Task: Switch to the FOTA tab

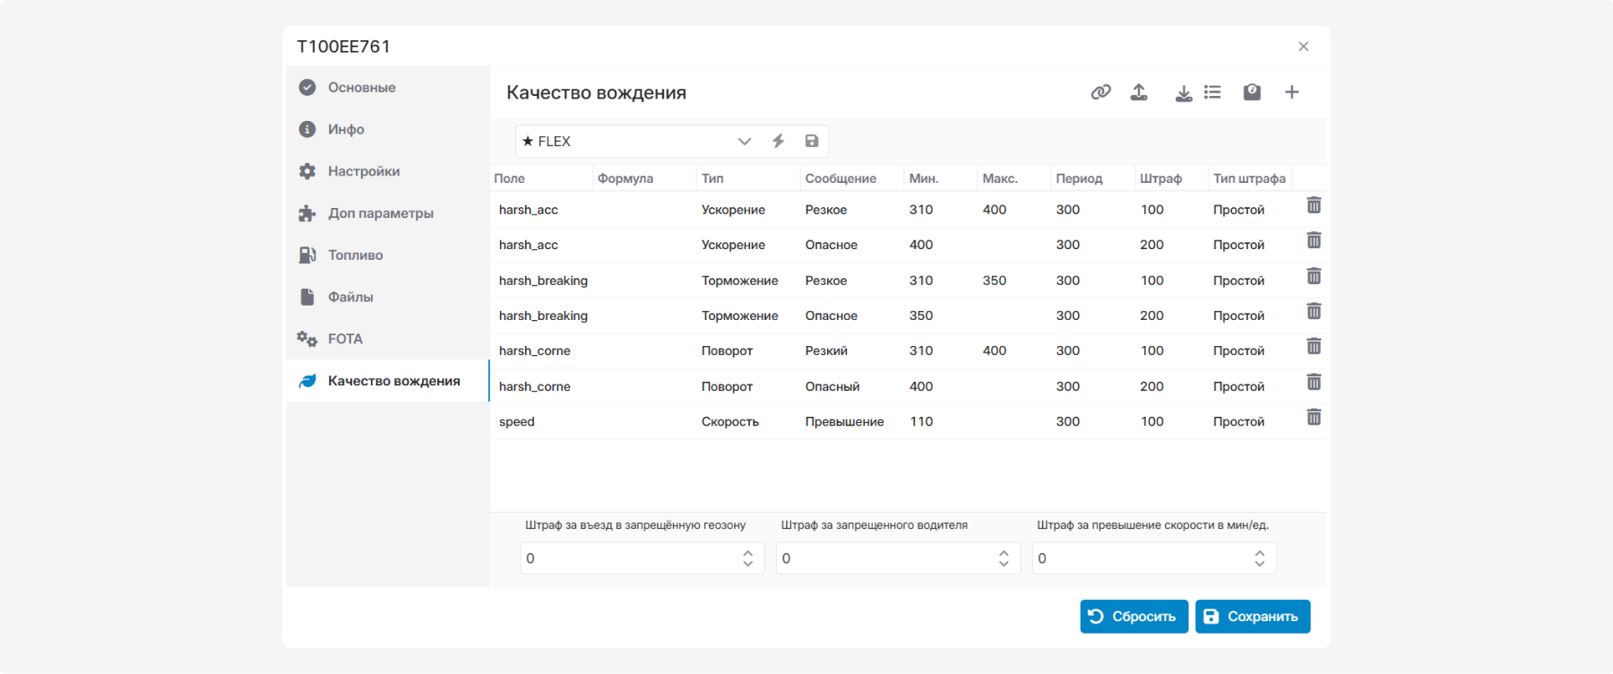Action: pos(387,339)
